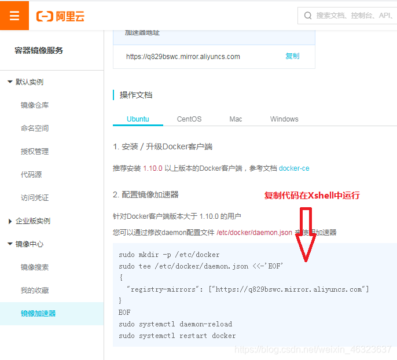Expand the 企业版实例 section
Image resolution: width=397 pixels, height=360 pixels.
click(10, 221)
